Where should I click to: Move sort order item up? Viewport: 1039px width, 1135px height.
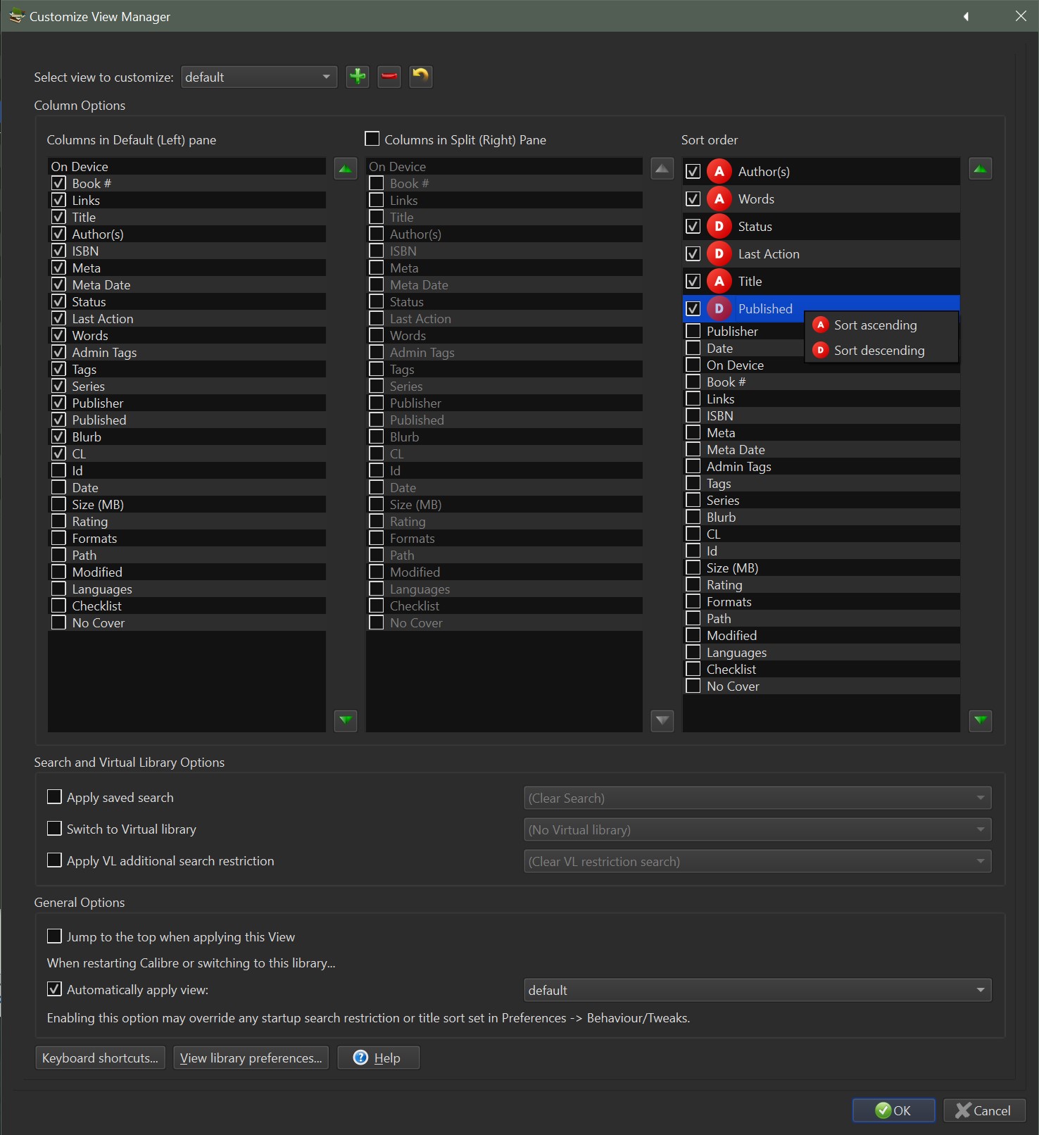(981, 169)
